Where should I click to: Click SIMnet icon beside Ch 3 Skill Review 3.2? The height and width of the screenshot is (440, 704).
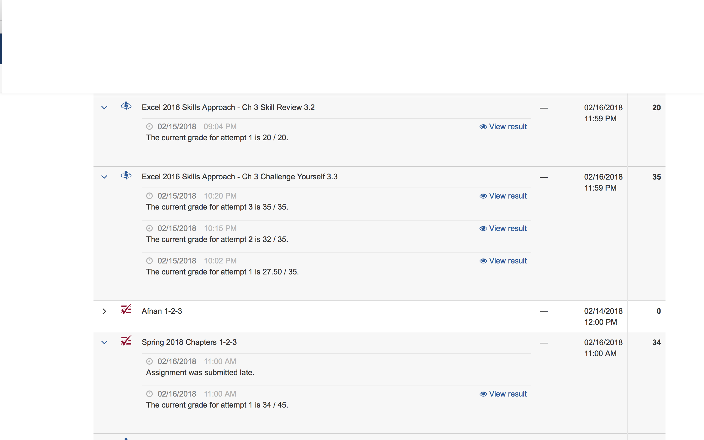tap(126, 106)
